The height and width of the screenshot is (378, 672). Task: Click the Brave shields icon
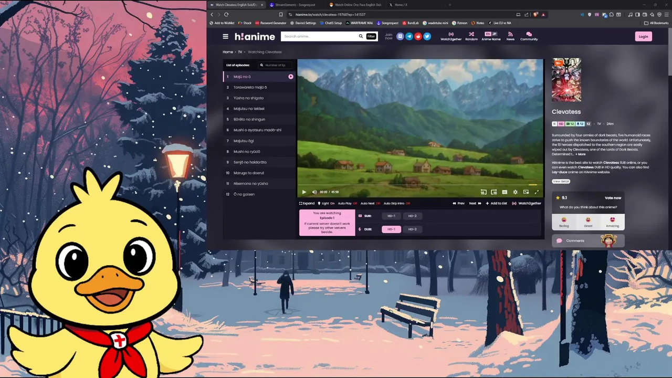click(535, 15)
